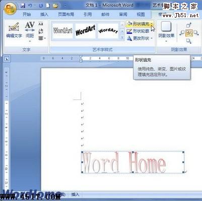Toggle shadow on or off

tap(189, 33)
